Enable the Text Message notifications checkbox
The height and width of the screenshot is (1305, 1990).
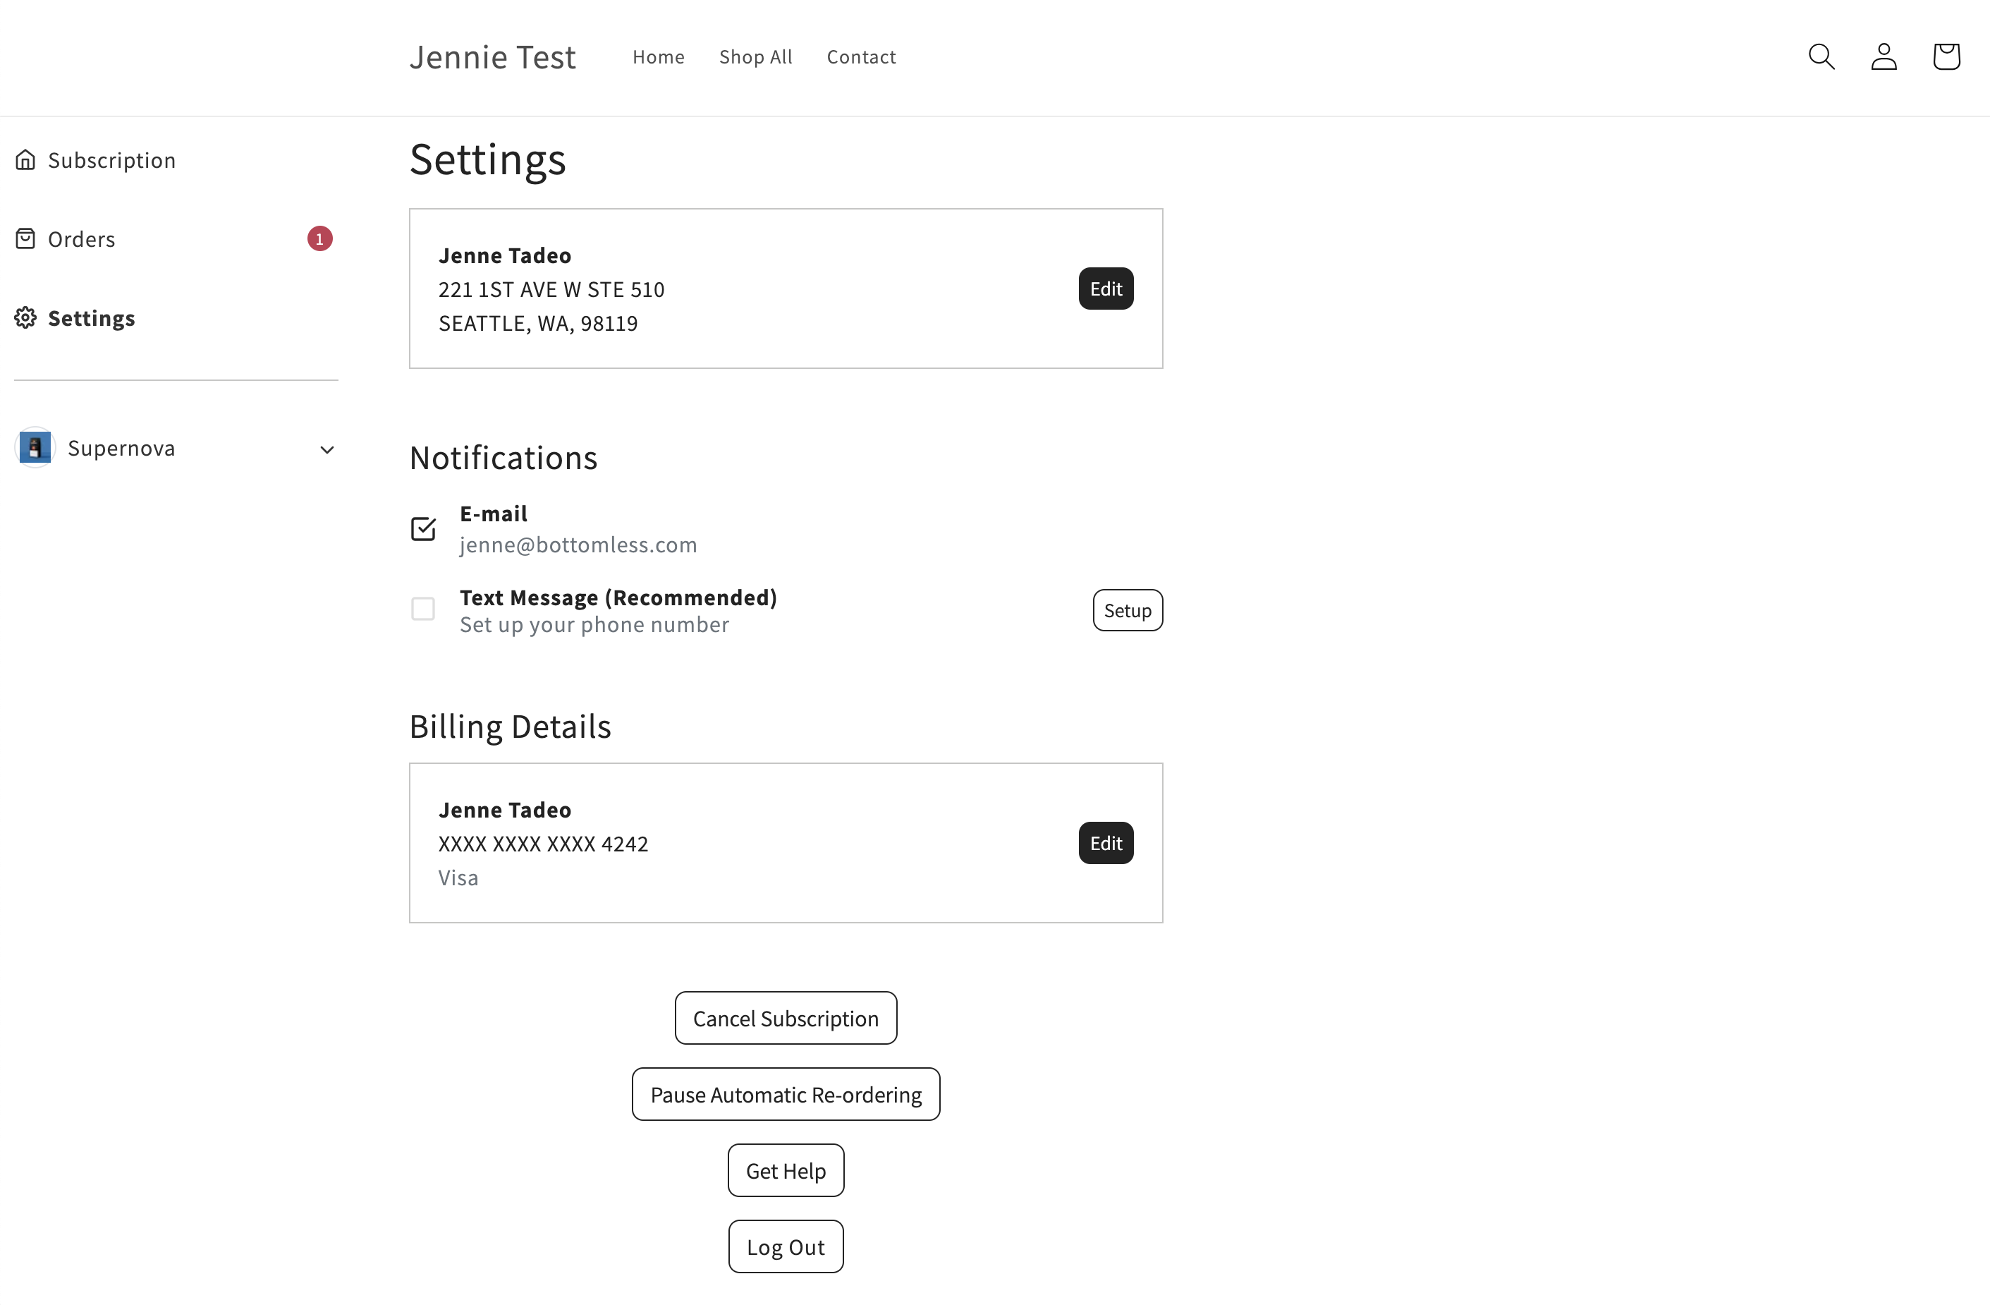423,609
